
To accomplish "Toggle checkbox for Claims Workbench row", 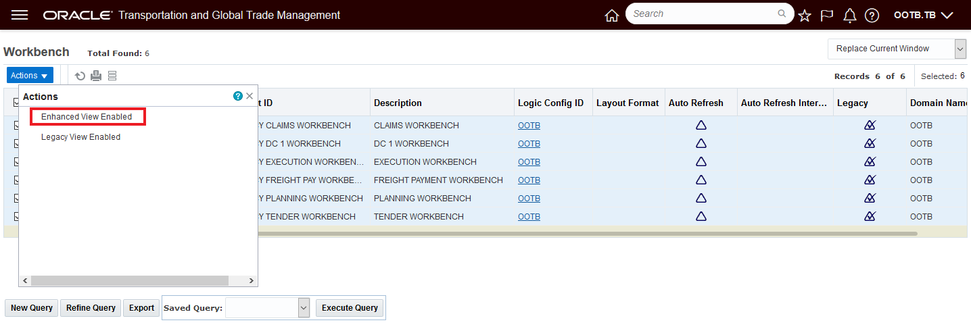I will click(x=16, y=125).
